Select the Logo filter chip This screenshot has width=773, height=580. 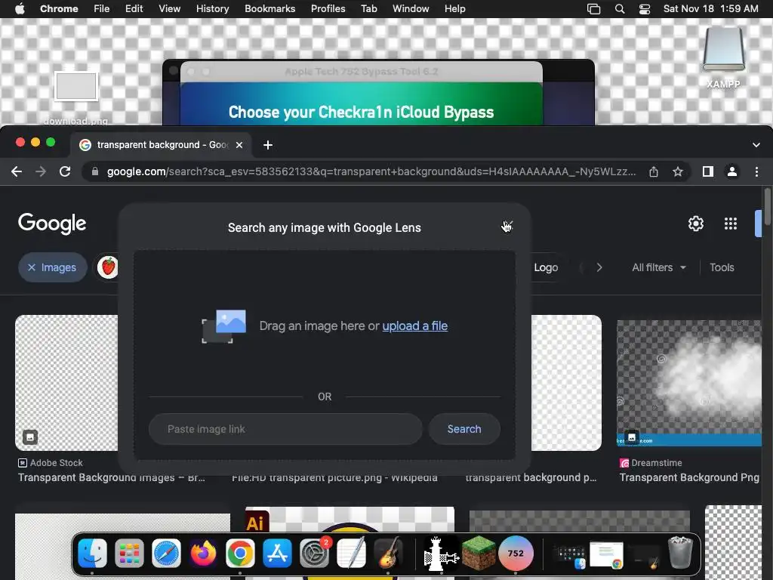(546, 267)
